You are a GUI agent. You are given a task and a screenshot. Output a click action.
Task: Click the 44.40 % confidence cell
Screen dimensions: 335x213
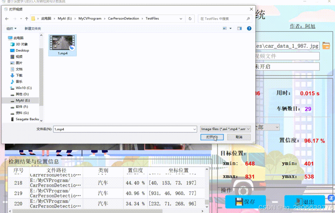(x=135, y=183)
